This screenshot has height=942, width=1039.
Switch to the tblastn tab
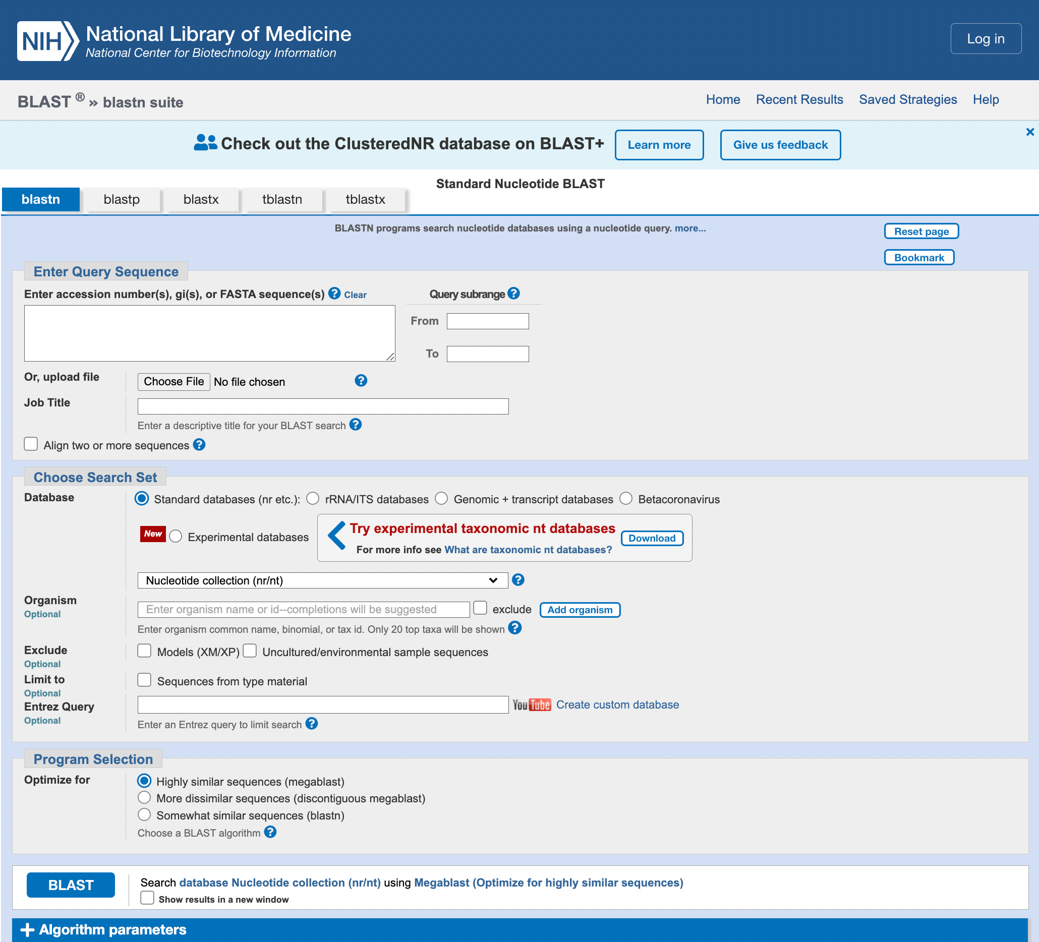click(x=282, y=199)
